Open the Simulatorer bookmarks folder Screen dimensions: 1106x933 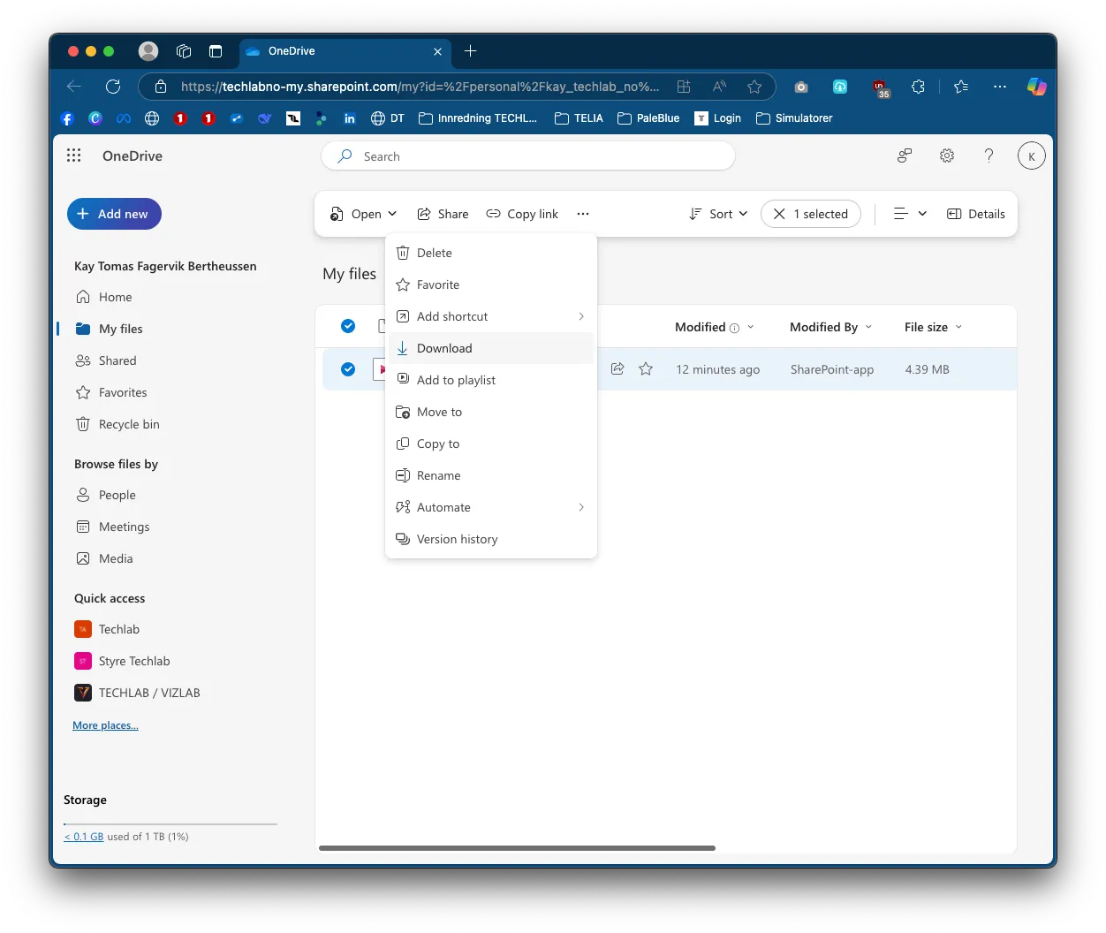pyautogui.click(x=794, y=118)
